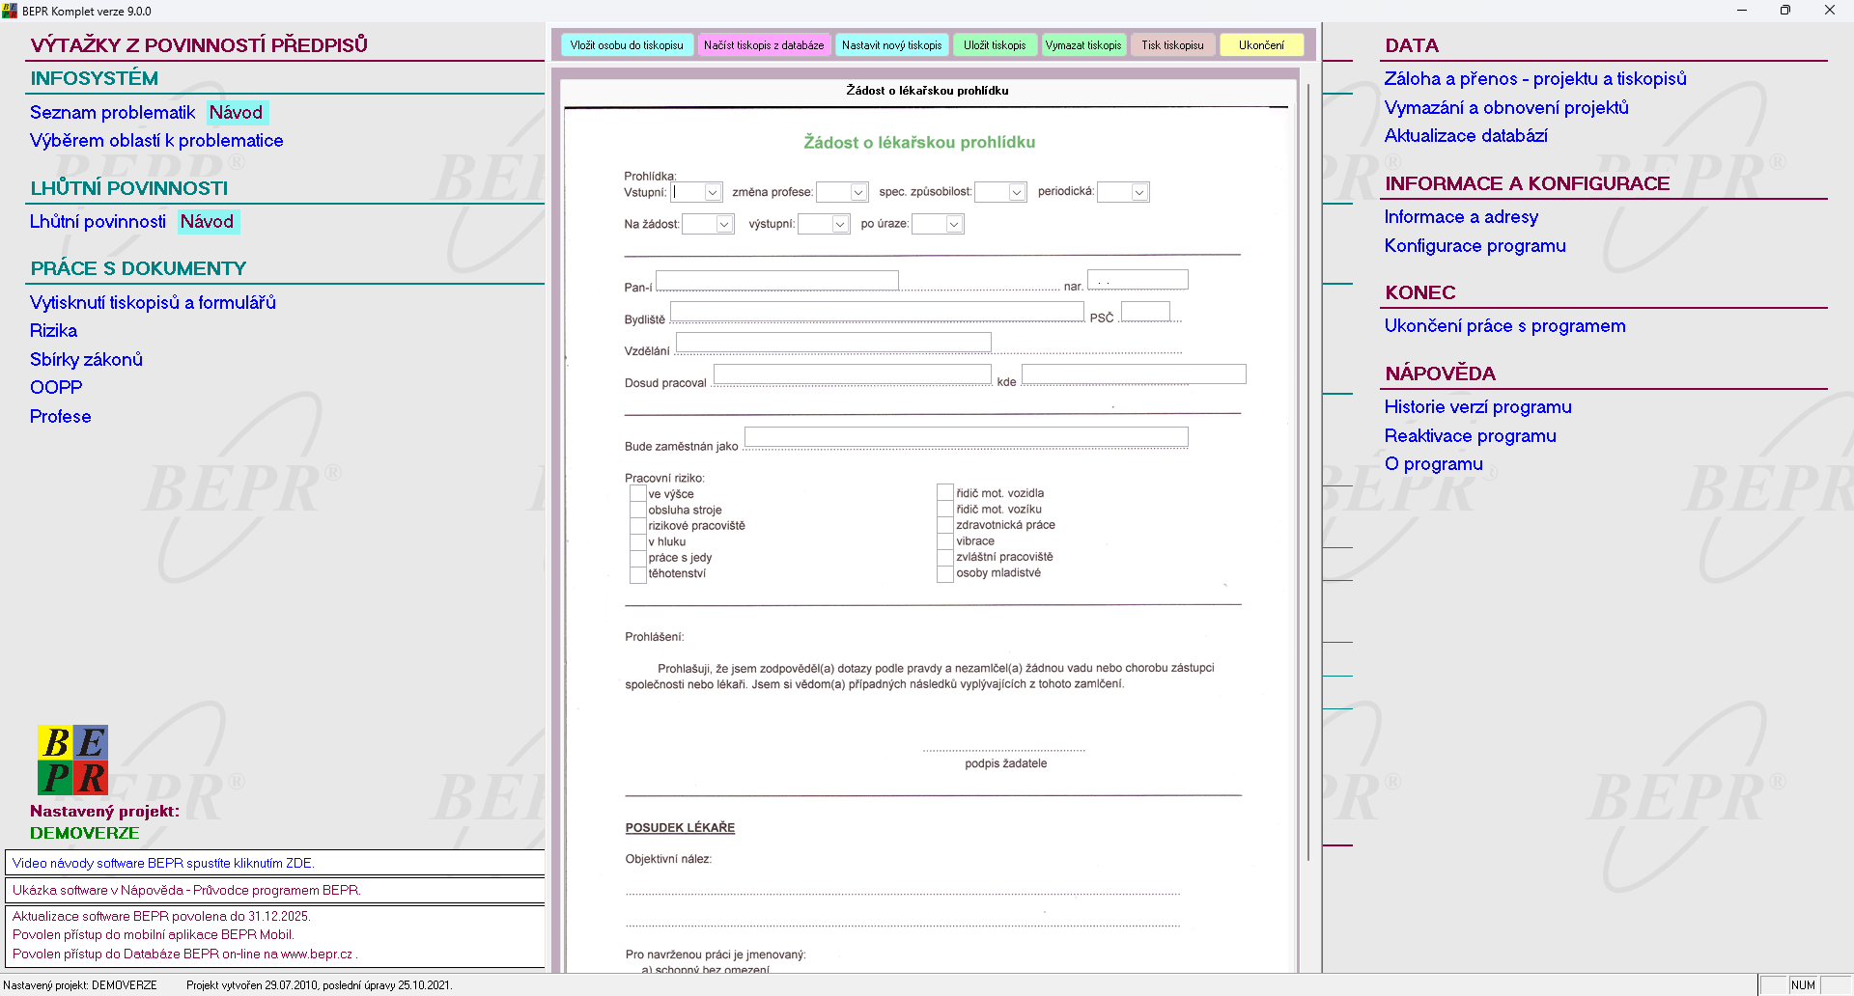Viewport: 1854px width, 996px height.
Task: Check the 've výšce' risk checkbox
Action: click(637, 494)
